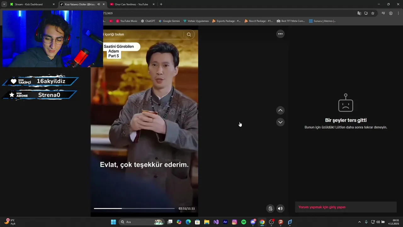Click the TikTok search magnifier icon

click(189, 35)
